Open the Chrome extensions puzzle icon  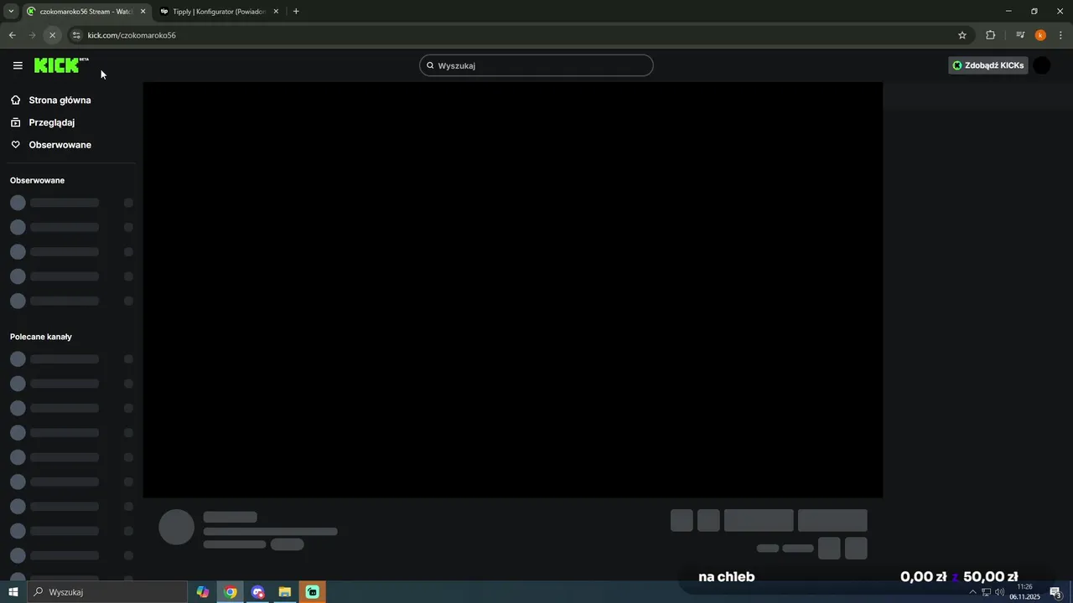(x=991, y=35)
